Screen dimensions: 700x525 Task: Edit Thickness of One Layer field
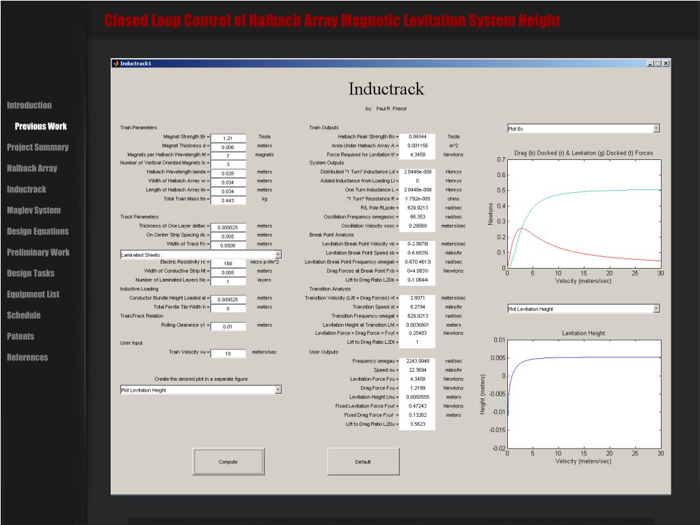tap(228, 227)
